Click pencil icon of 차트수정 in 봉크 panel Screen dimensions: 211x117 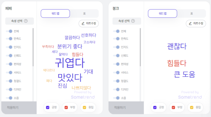point(190,24)
